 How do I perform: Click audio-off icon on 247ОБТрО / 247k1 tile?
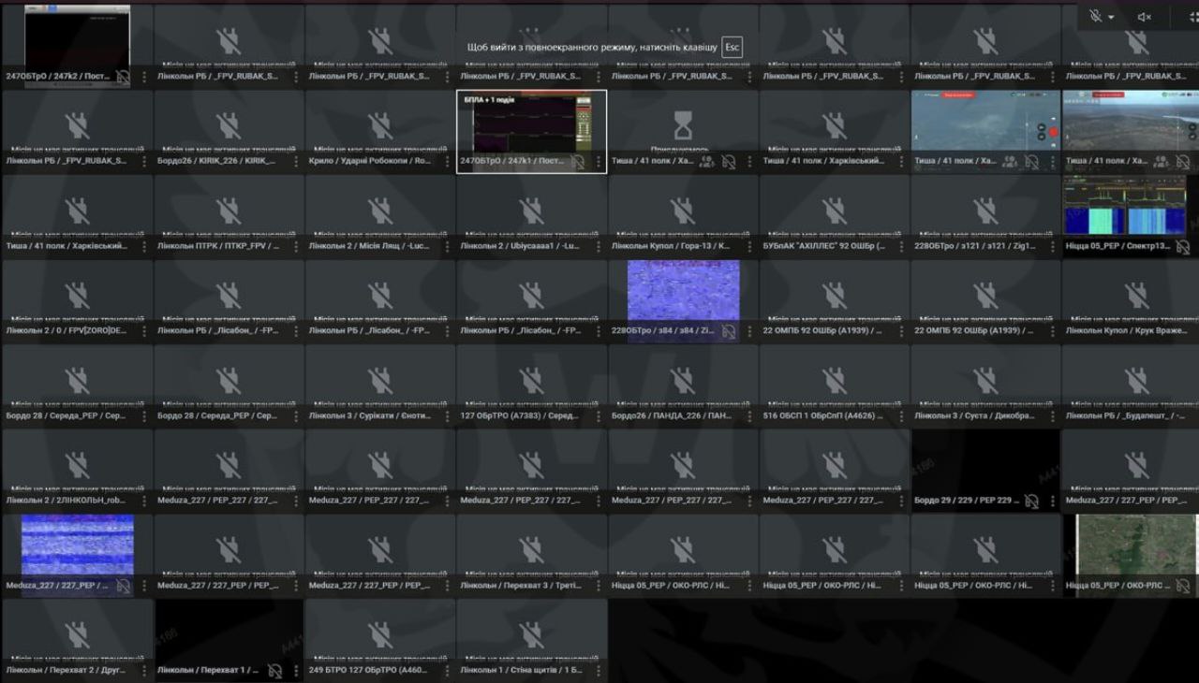pos(578,162)
